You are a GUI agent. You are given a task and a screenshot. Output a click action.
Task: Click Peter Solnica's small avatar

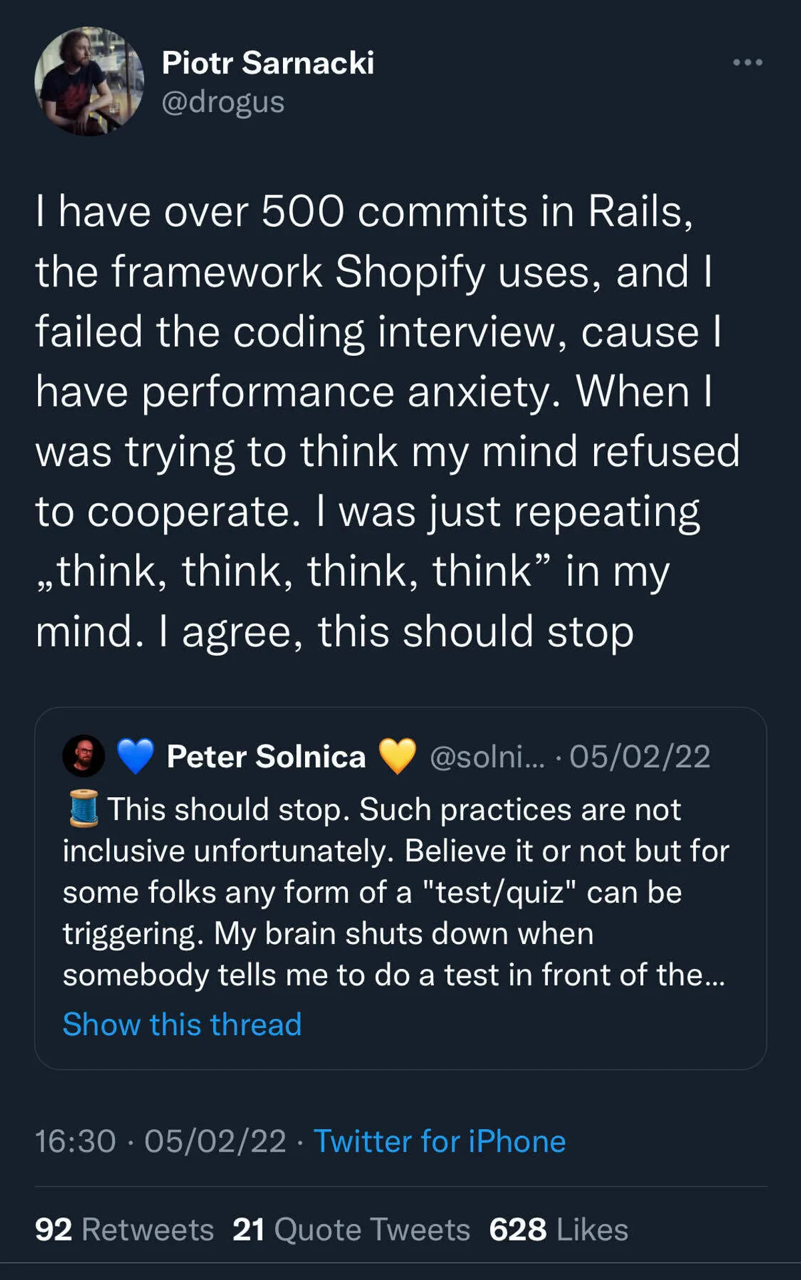pos(83,756)
